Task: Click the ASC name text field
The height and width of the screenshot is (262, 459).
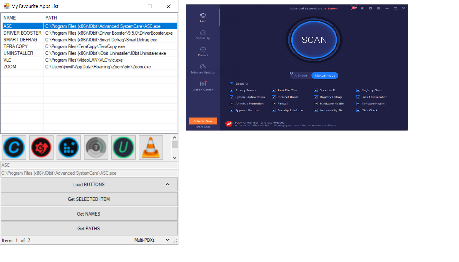Action: [89, 165]
